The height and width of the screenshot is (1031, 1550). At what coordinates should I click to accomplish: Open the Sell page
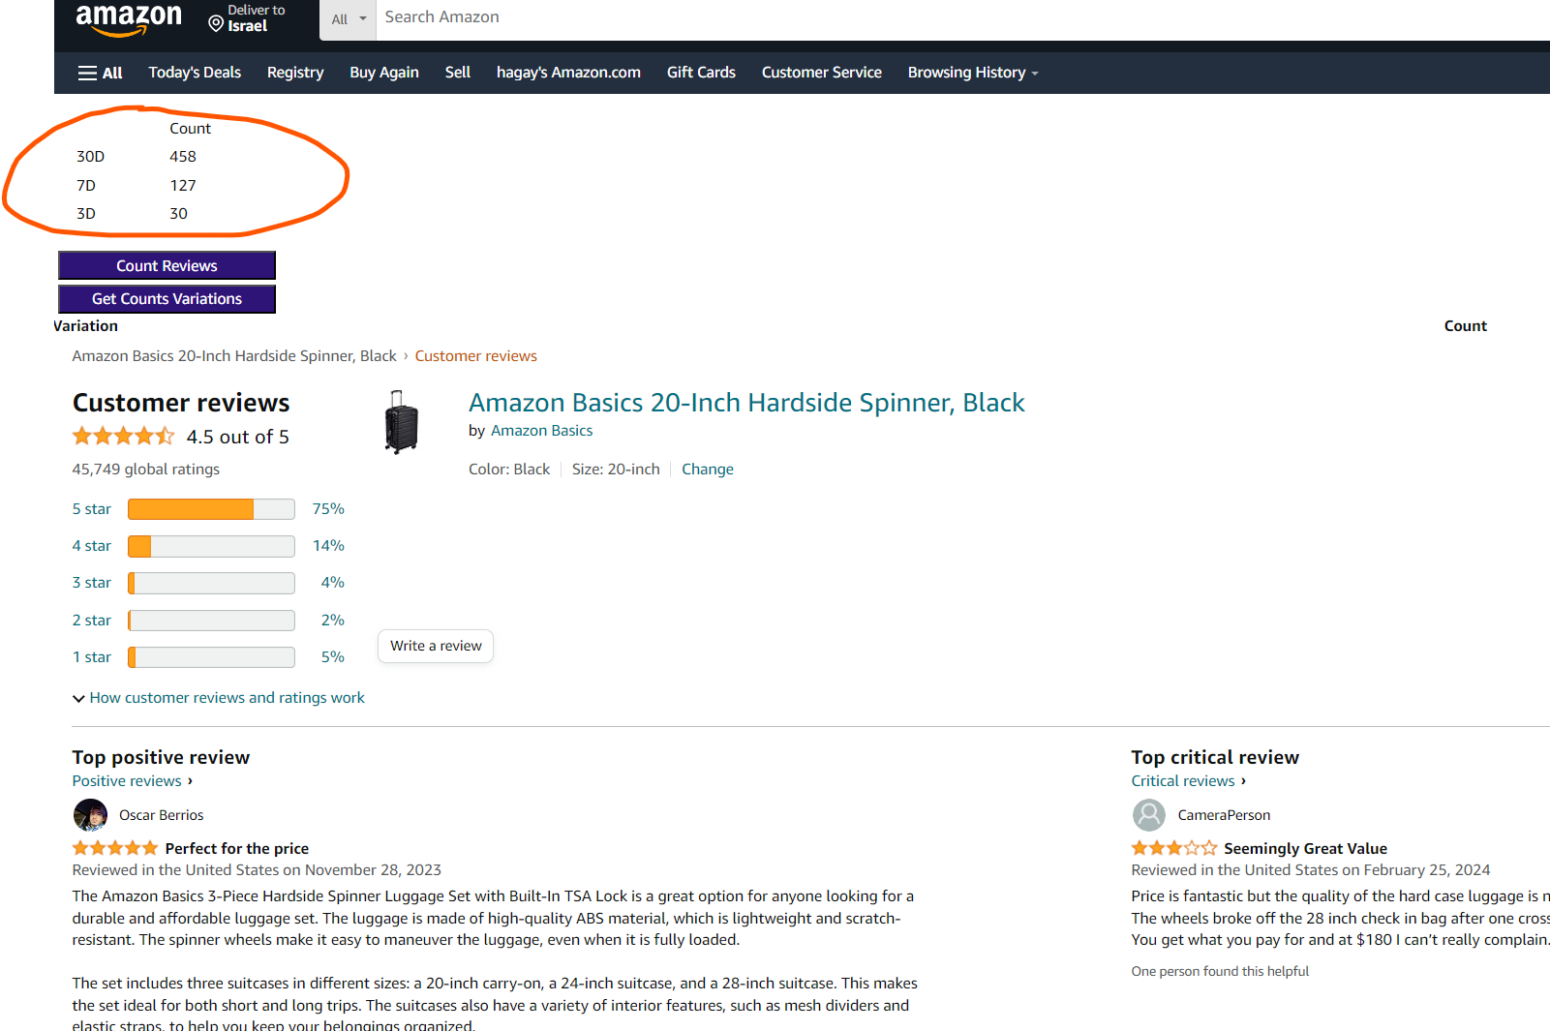tap(458, 73)
